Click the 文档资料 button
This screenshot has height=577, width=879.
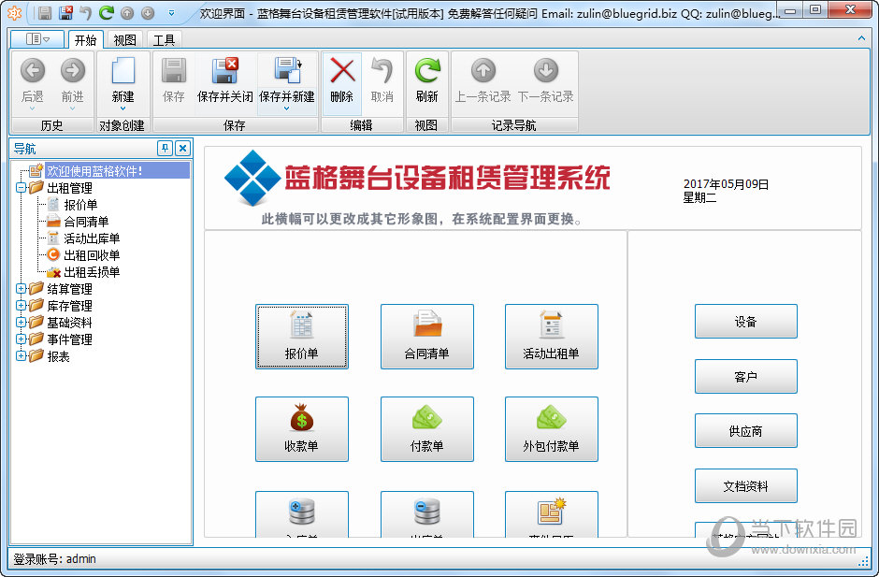[746, 485]
